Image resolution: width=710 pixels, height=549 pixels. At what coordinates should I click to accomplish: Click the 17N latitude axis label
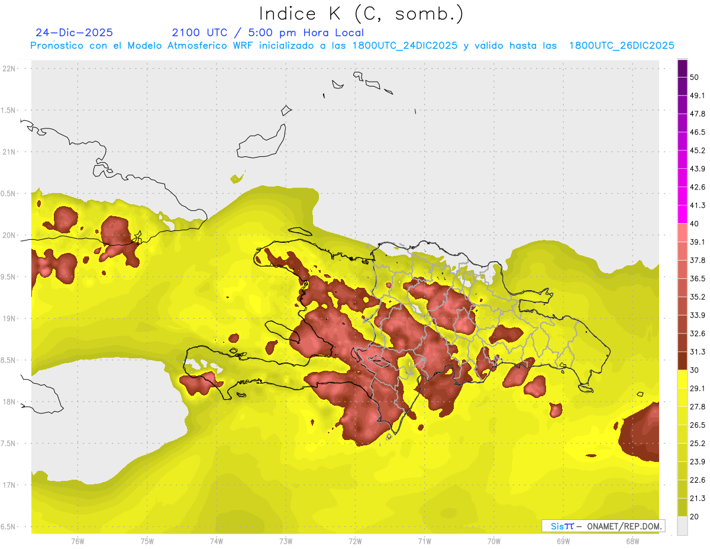(9, 485)
